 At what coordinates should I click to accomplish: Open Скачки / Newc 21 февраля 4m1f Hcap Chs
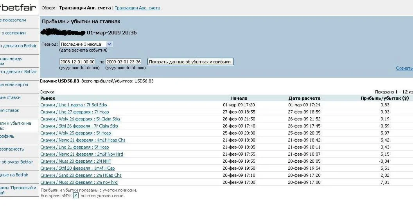pos(83,140)
